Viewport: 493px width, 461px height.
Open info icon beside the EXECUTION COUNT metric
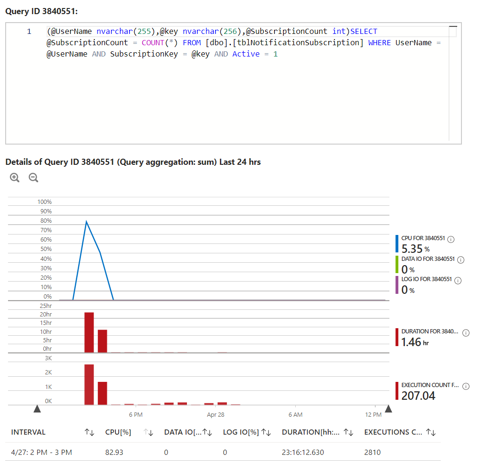pyautogui.click(x=466, y=386)
